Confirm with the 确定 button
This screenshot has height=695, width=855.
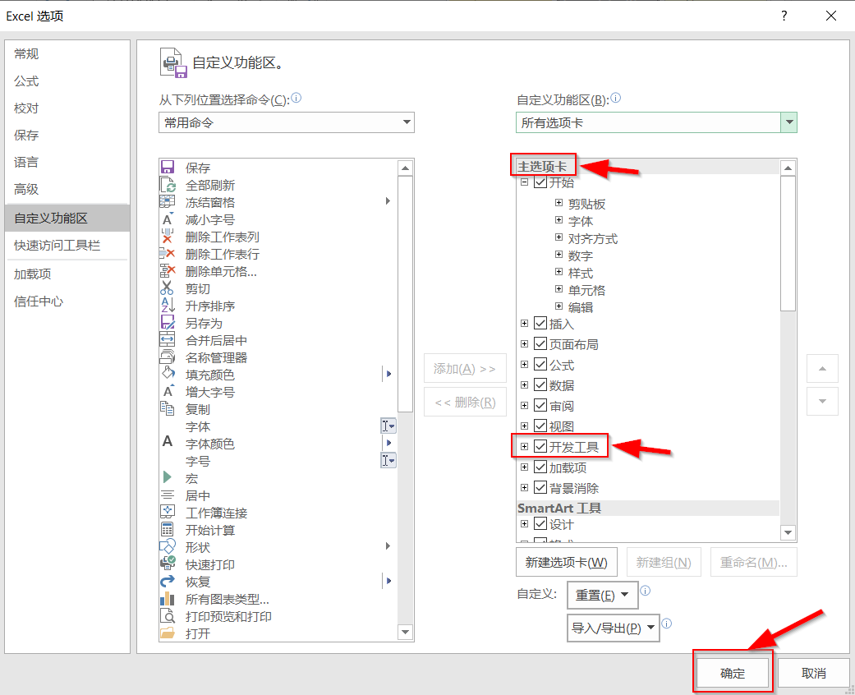pyautogui.click(x=733, y=673)
